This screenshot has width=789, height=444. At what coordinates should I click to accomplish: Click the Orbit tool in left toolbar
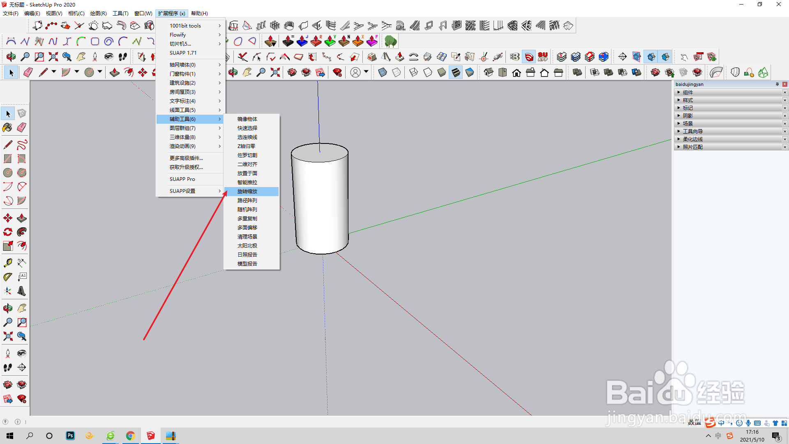8,308
